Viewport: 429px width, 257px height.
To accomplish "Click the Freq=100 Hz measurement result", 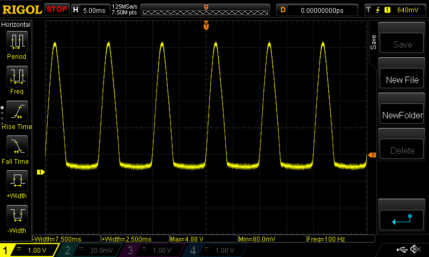I will click(341, 239).
